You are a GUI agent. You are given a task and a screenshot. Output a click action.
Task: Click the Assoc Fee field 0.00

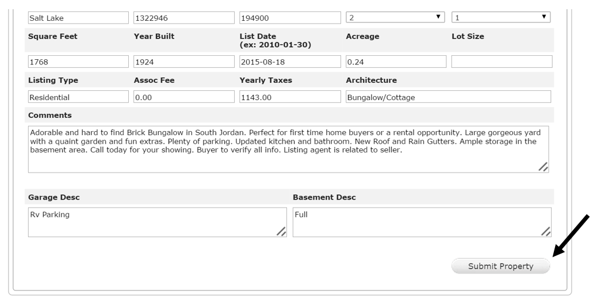184,97
